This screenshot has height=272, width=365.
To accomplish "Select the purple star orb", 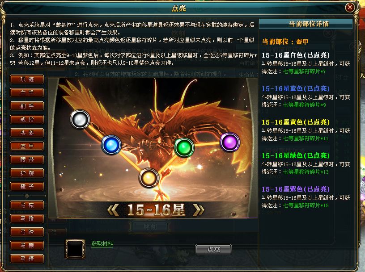I will (230, 142).
